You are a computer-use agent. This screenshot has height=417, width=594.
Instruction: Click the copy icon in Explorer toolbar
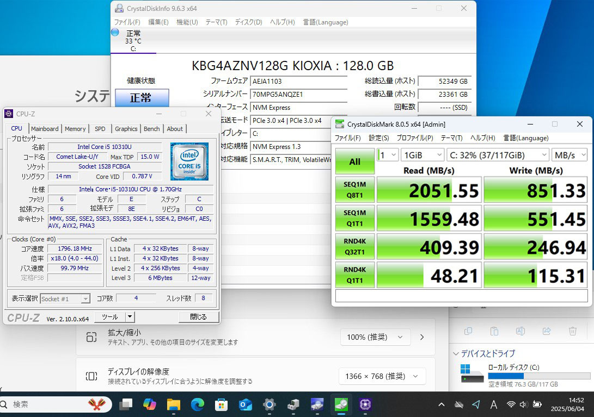pos(468,331)
